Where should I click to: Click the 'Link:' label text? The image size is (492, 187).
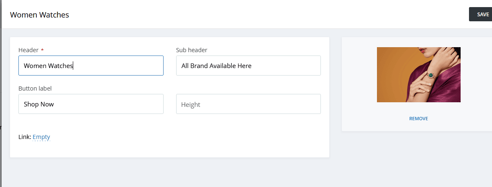tap(25, 137)
